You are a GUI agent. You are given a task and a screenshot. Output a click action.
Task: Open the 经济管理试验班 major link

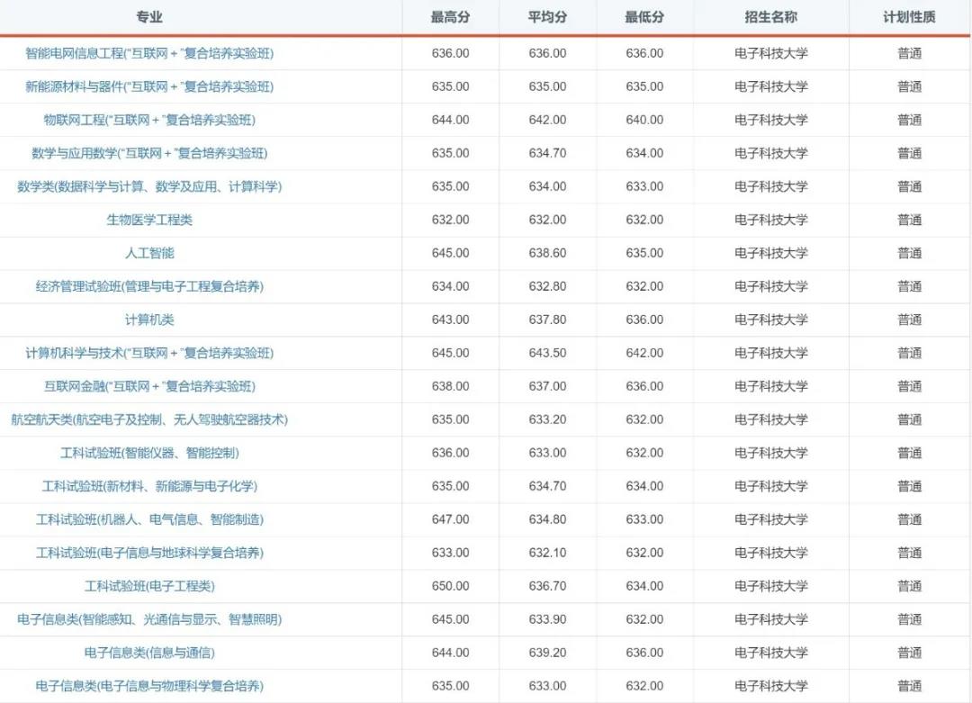click(148, 286)
